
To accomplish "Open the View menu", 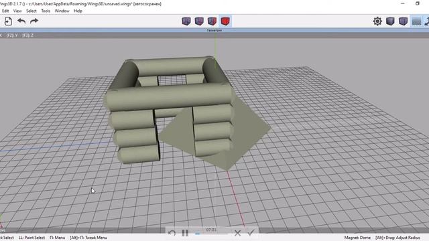I will point(17,11).
